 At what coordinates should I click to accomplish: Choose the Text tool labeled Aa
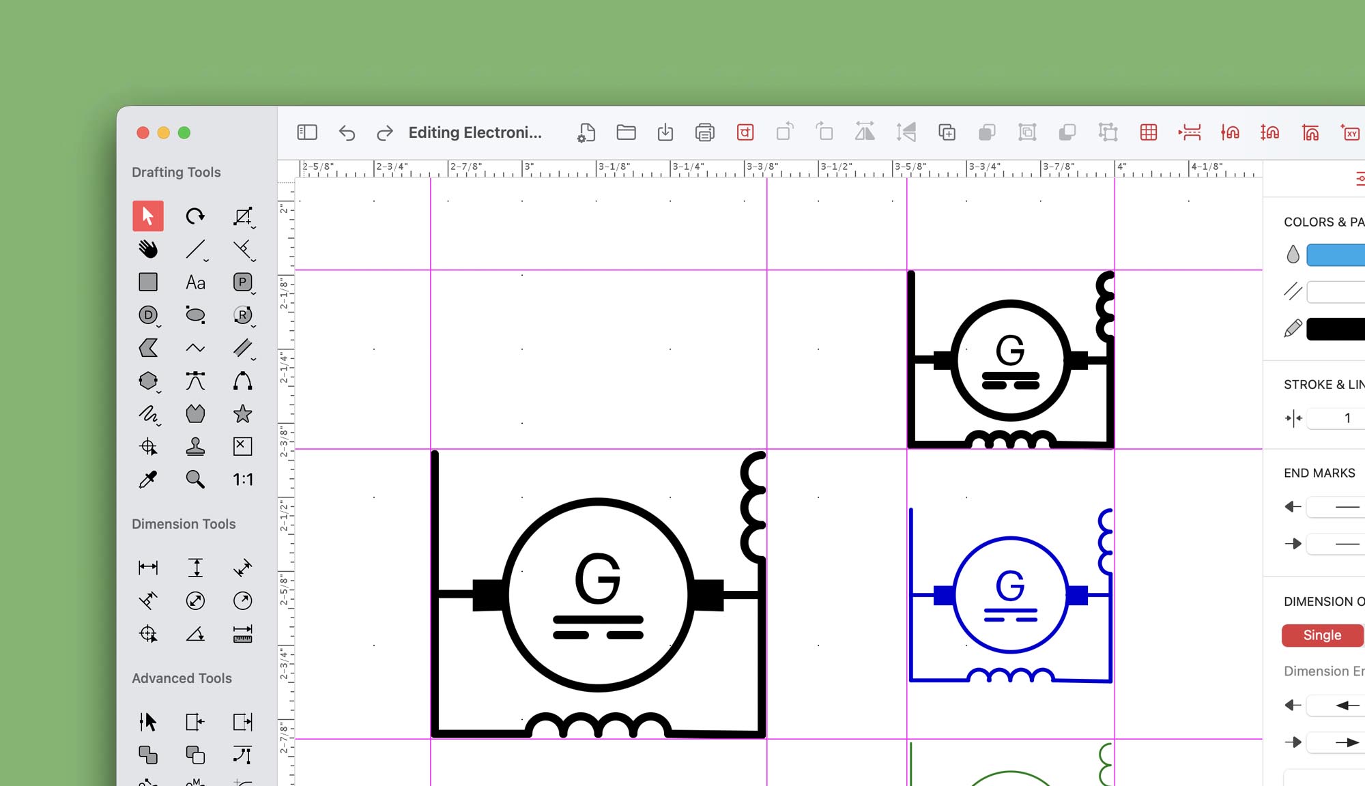click(195, 282)
